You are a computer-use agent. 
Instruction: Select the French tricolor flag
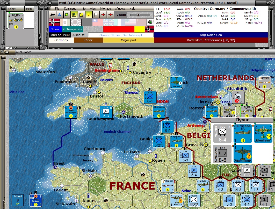pyautogui.click(x=119, y=22)
